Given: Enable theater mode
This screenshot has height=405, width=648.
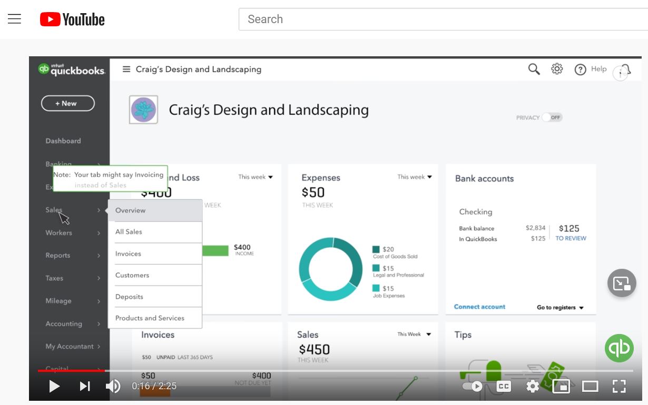Looking at the screenshot, I should (590, 387).
